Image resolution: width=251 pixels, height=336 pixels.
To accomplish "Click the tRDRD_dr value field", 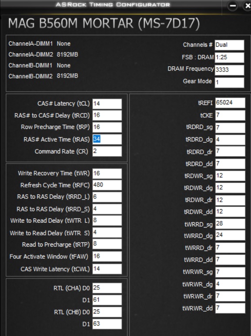I will [x=230, y=152].
